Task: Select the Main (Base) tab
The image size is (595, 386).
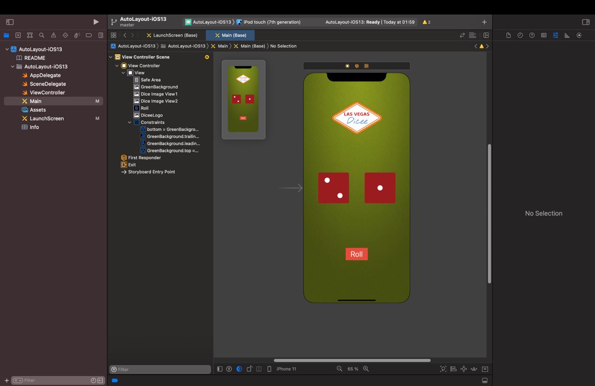Action: (x=231, y=35)
